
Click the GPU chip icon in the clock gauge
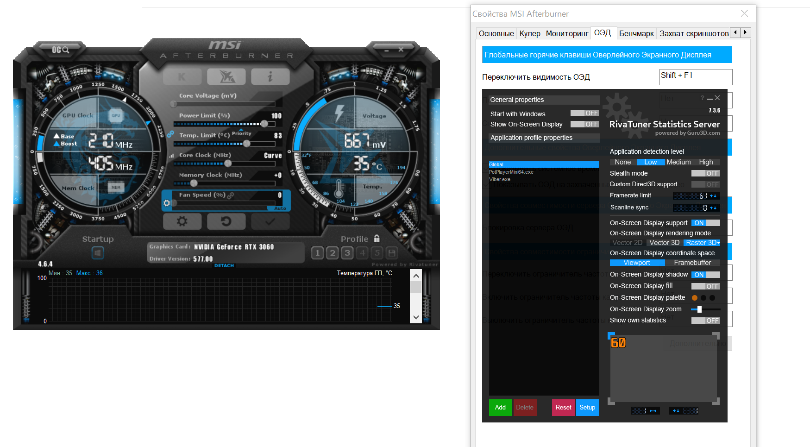click(116, 115)
